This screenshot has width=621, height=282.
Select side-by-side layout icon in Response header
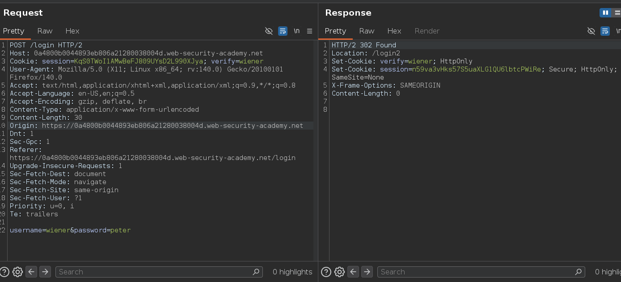coord(605,13)
